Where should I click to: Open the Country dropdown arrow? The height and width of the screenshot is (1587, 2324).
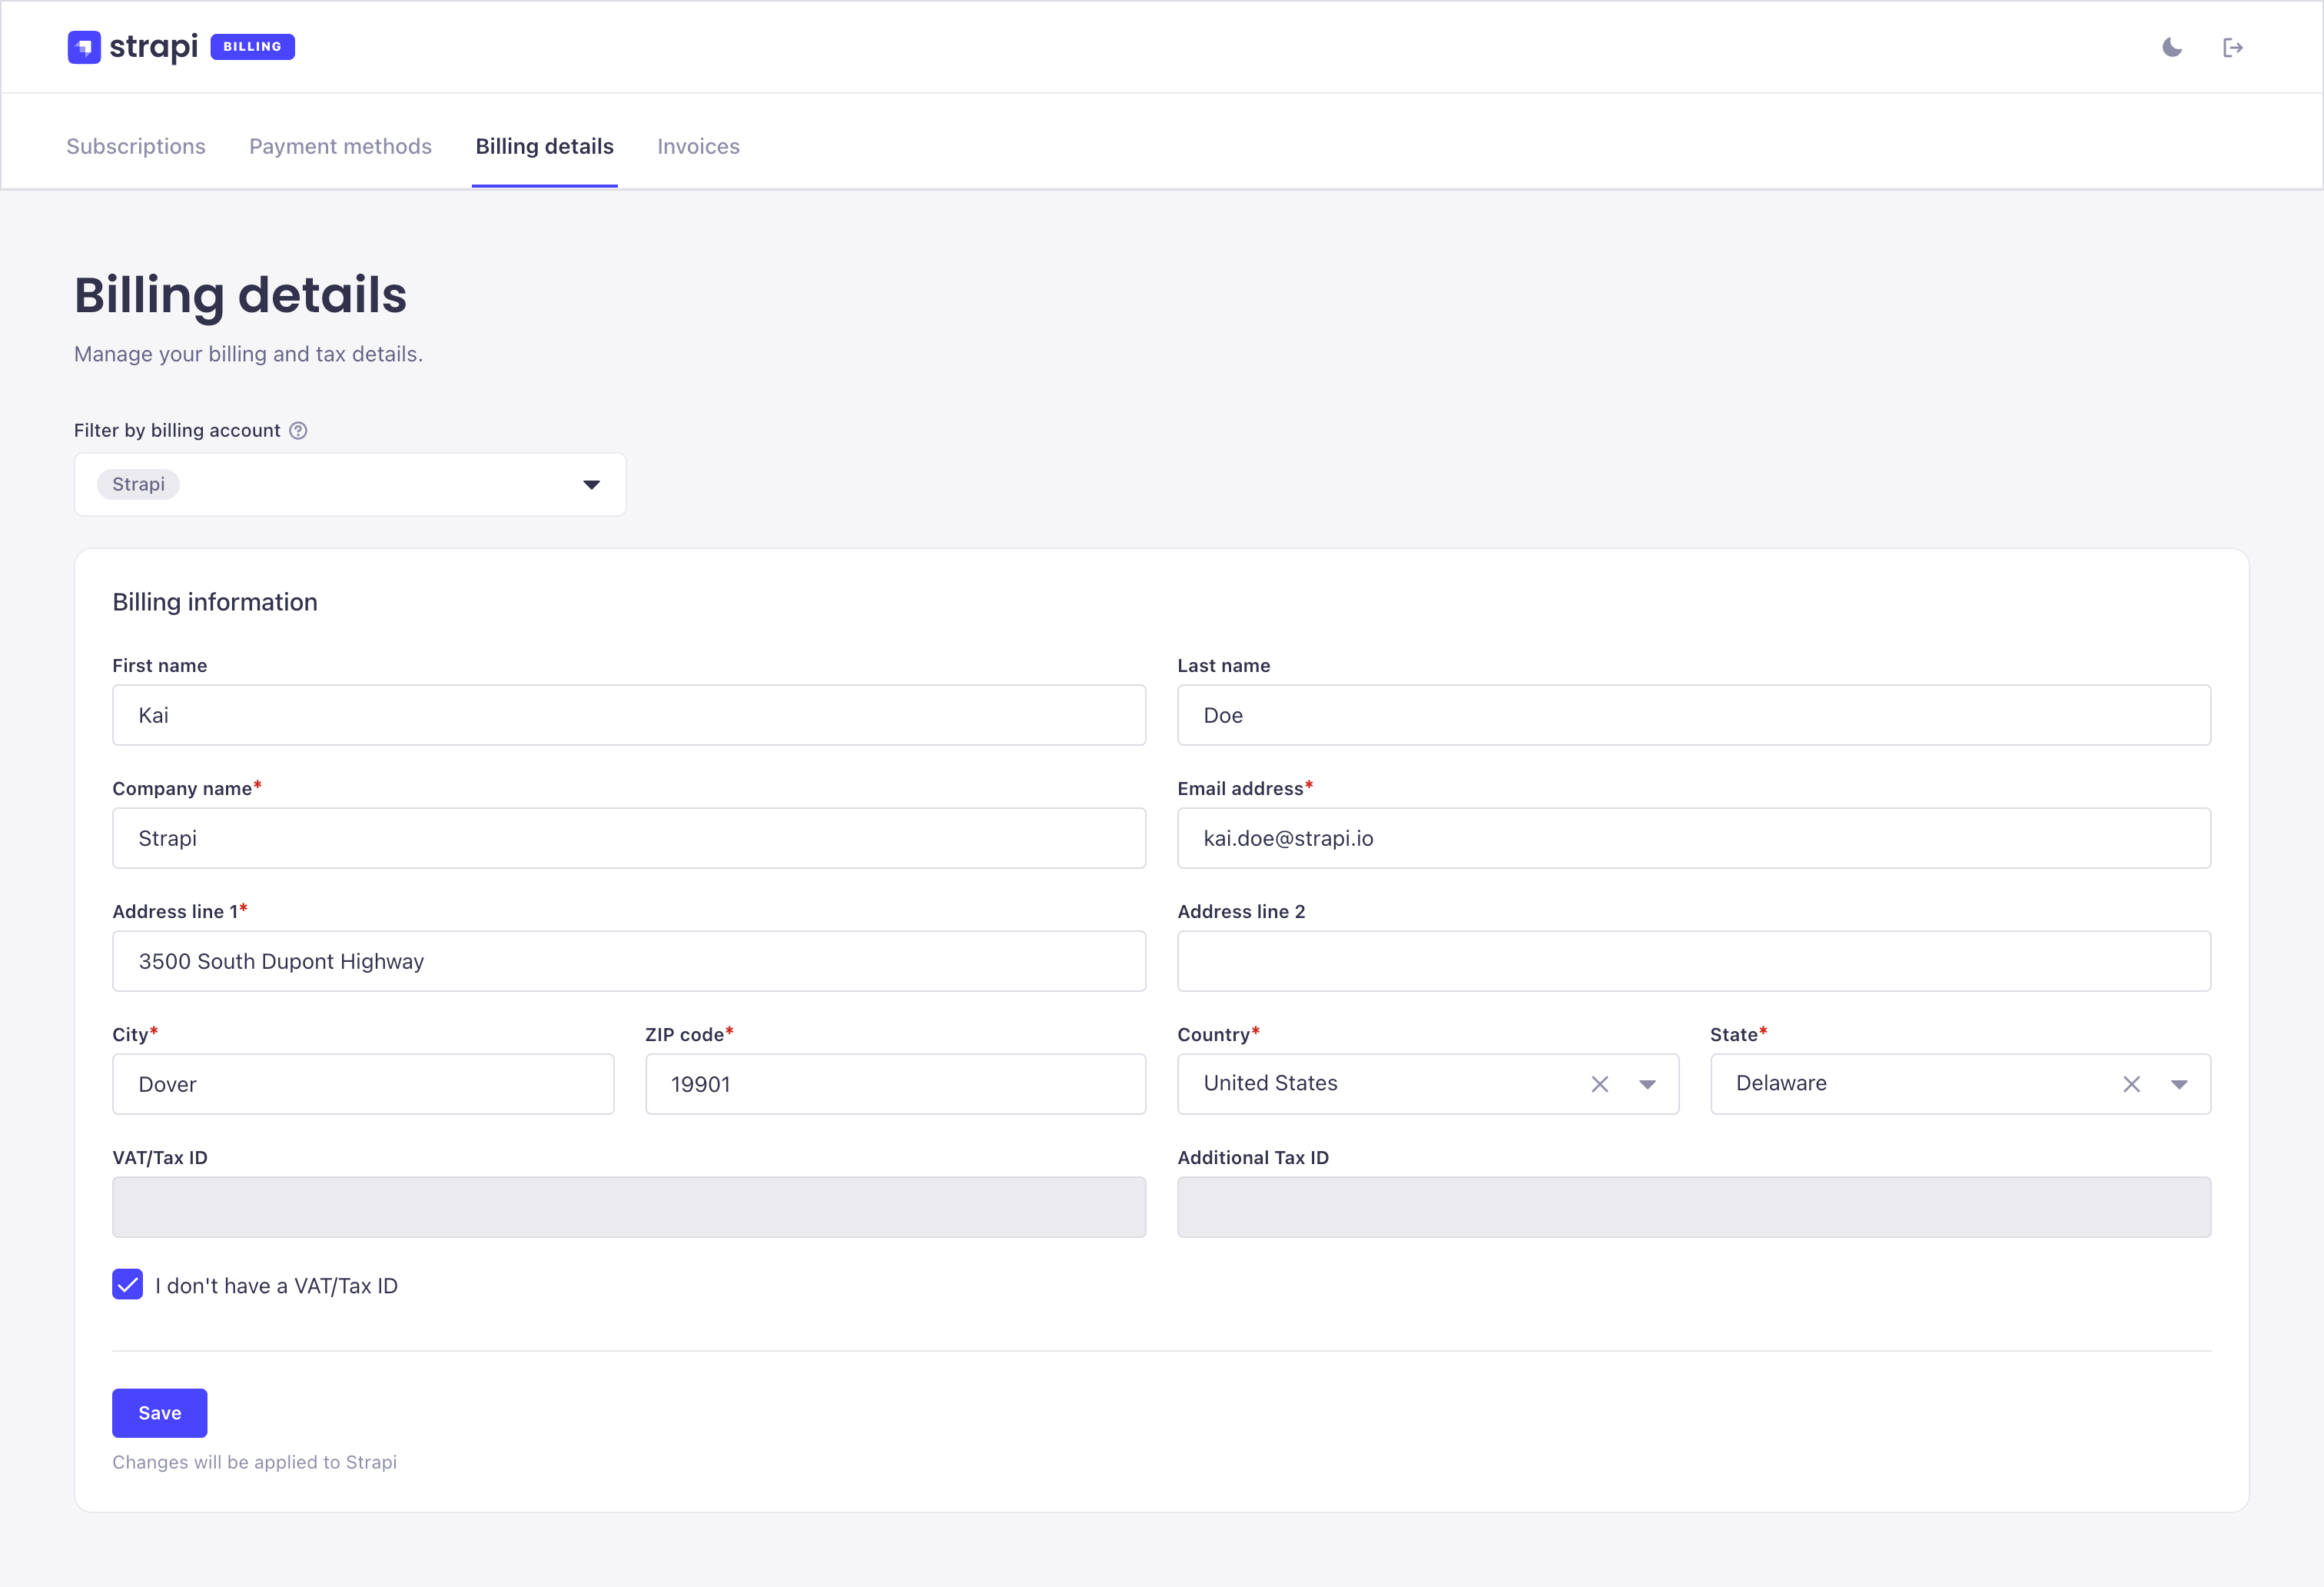[1647, 1083]
